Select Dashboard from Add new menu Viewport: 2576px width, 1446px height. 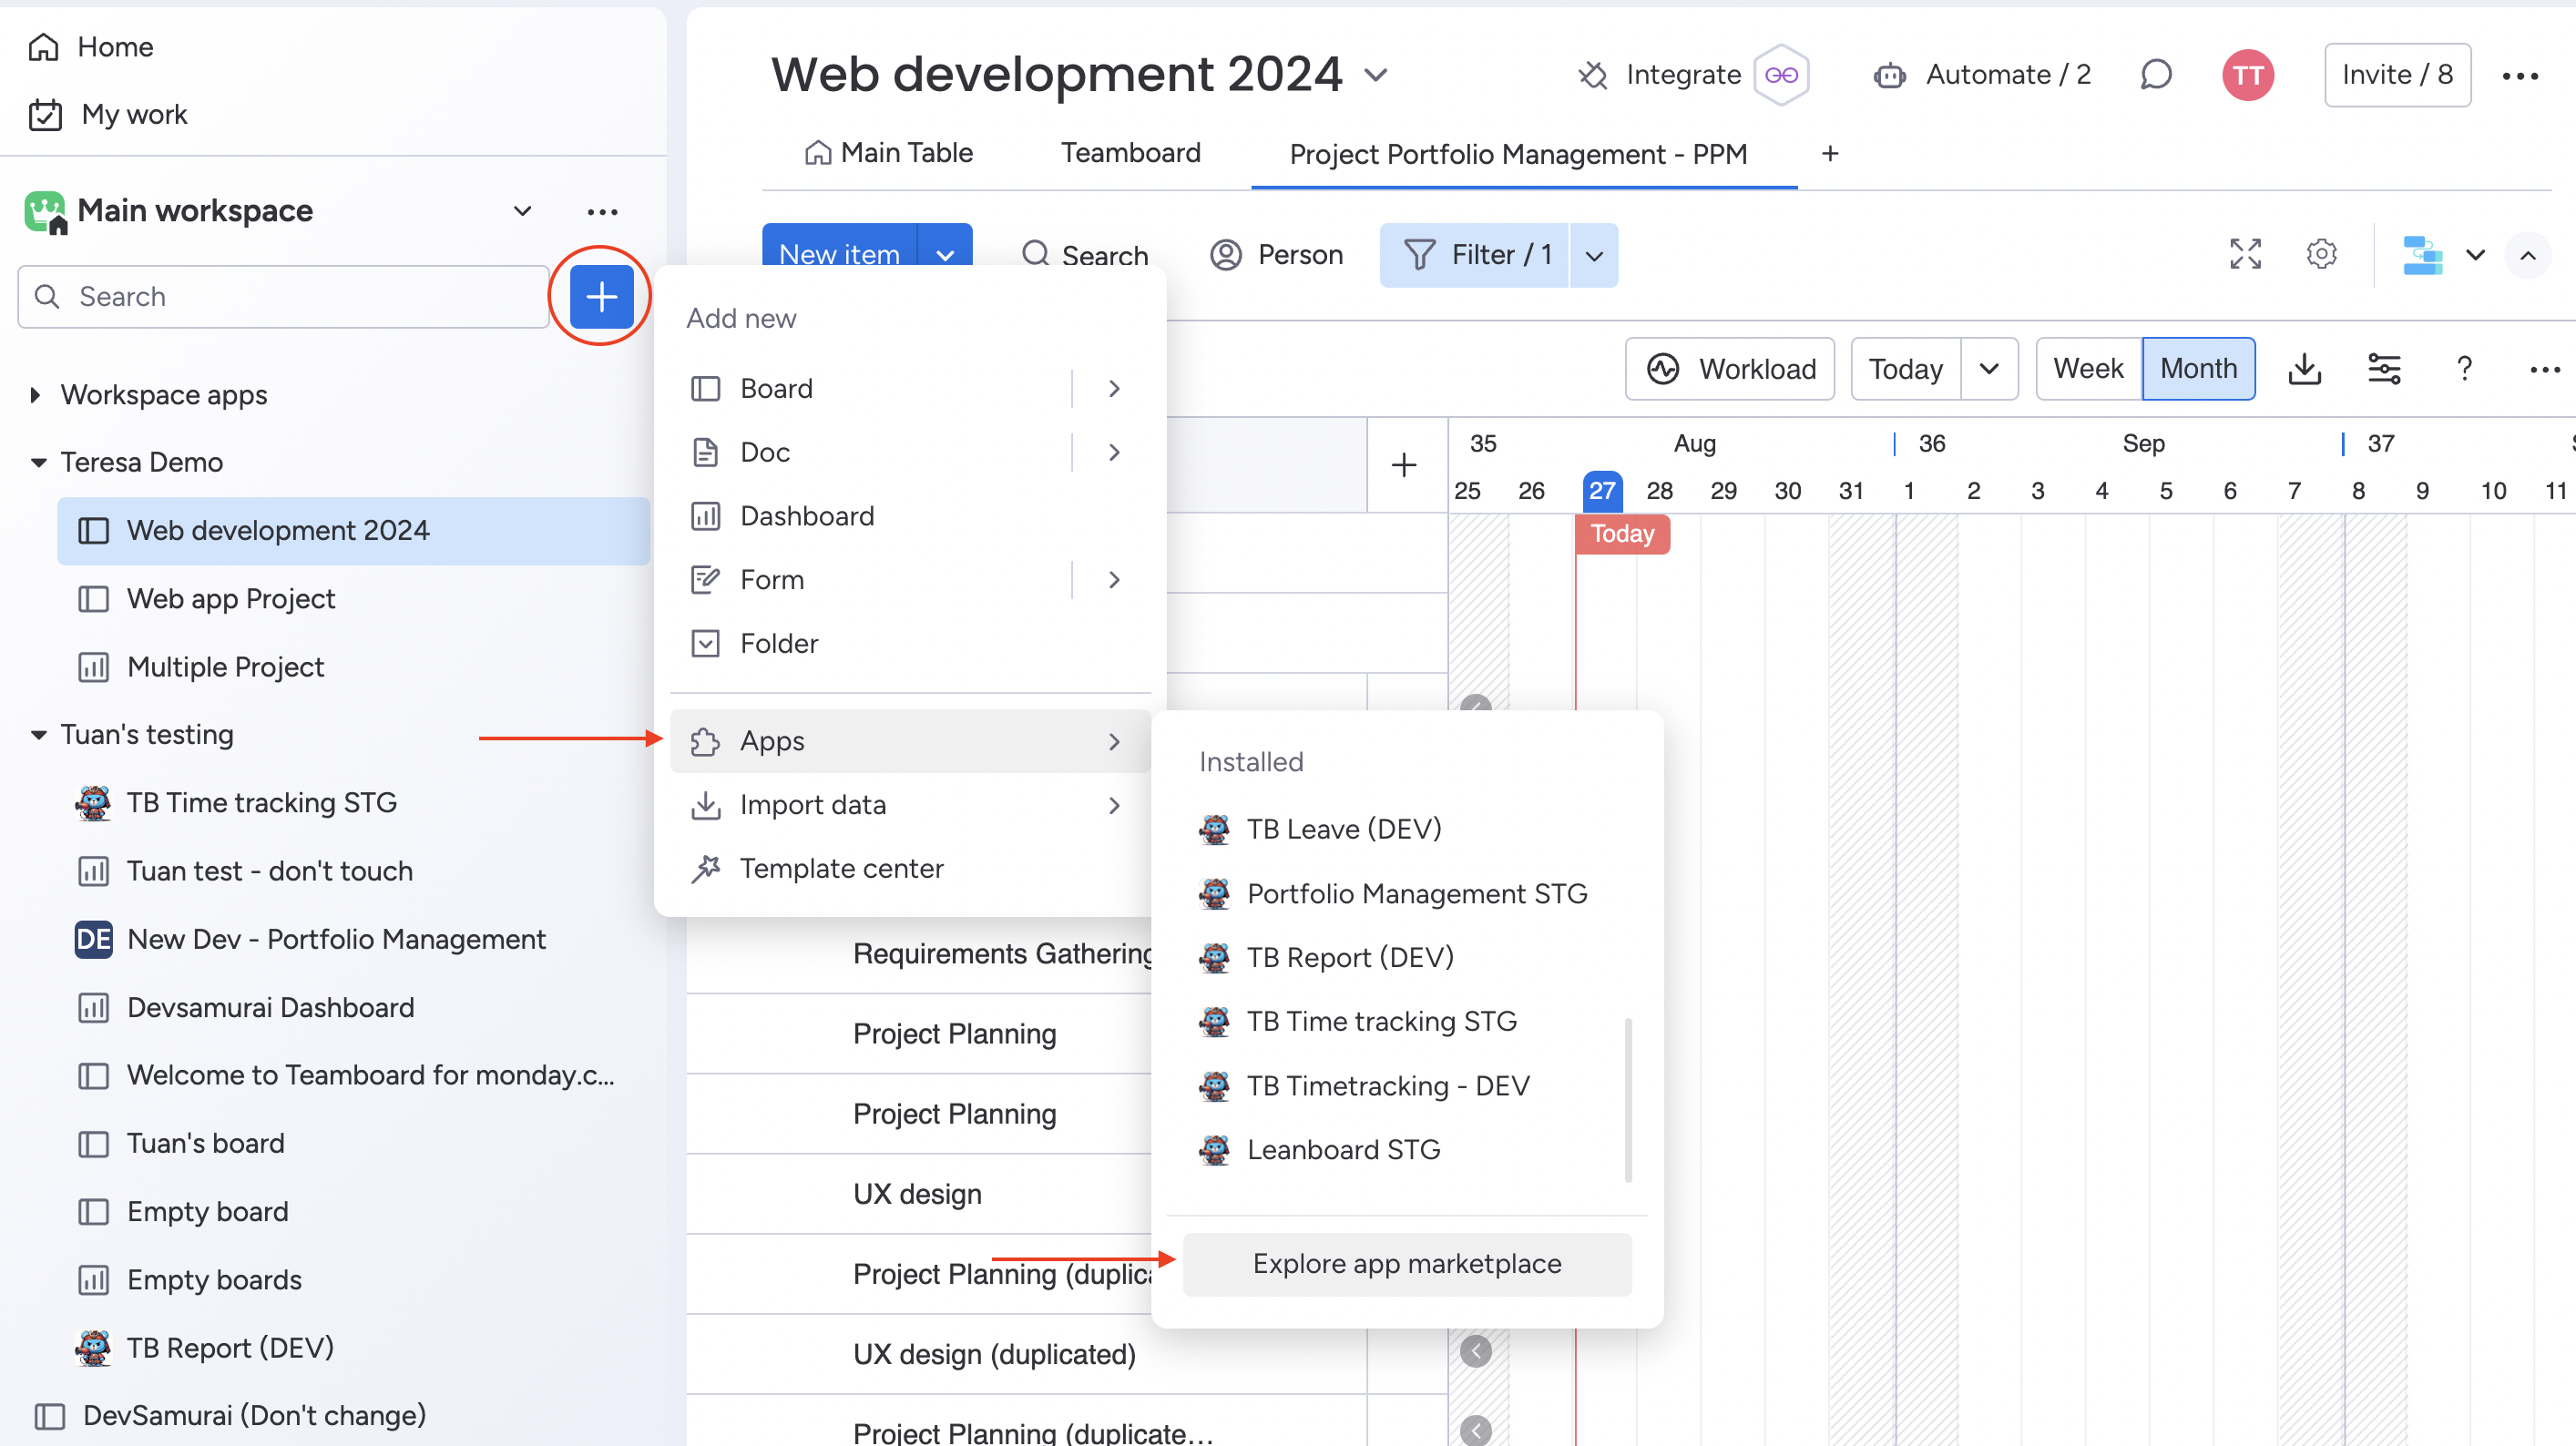(x=807, y=516)
